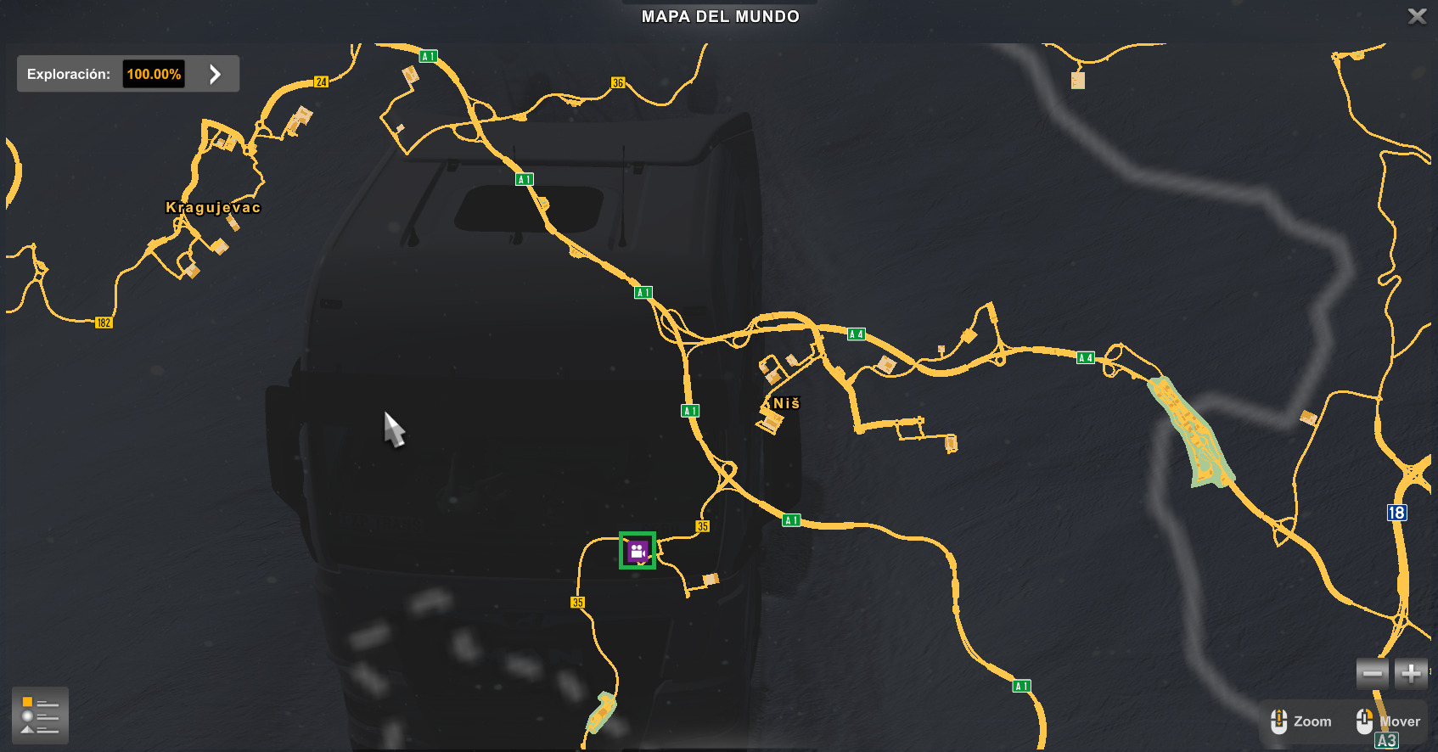Screen dimensions: 1438x752
Task: Click the yellow route 36 marker
Action: click(x=618, y=83)
